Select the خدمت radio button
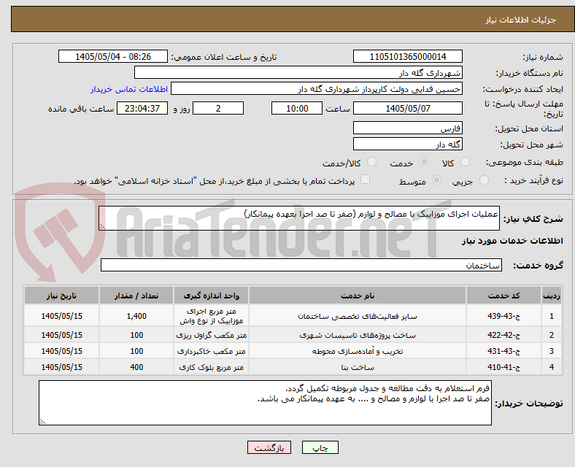 pos(424,162)
